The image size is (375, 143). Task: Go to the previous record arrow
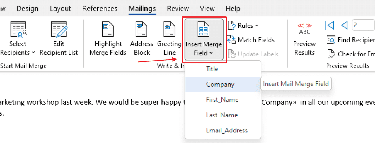(x=344, y=25)
